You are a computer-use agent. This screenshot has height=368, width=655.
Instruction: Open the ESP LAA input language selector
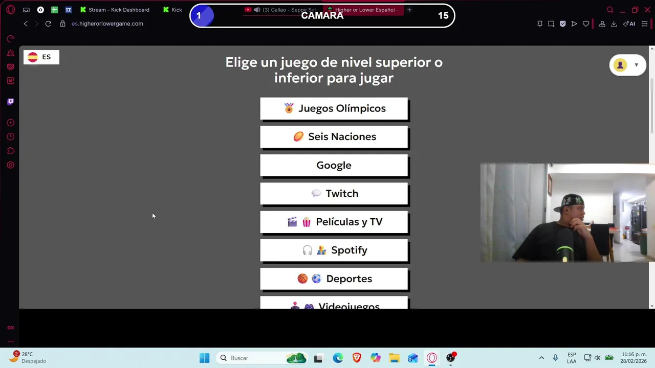pos(572,358)
